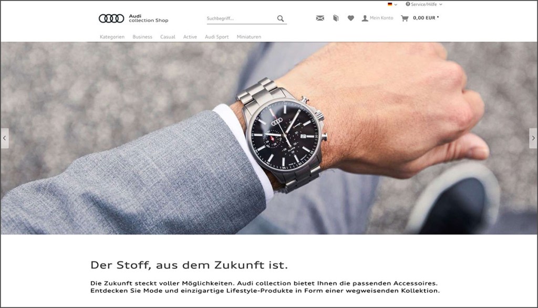Show the previous slide with left arrow
538x308 pixels.
coord(4,138)
